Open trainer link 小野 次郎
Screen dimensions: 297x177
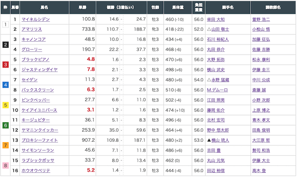click(x=261, y=100)
